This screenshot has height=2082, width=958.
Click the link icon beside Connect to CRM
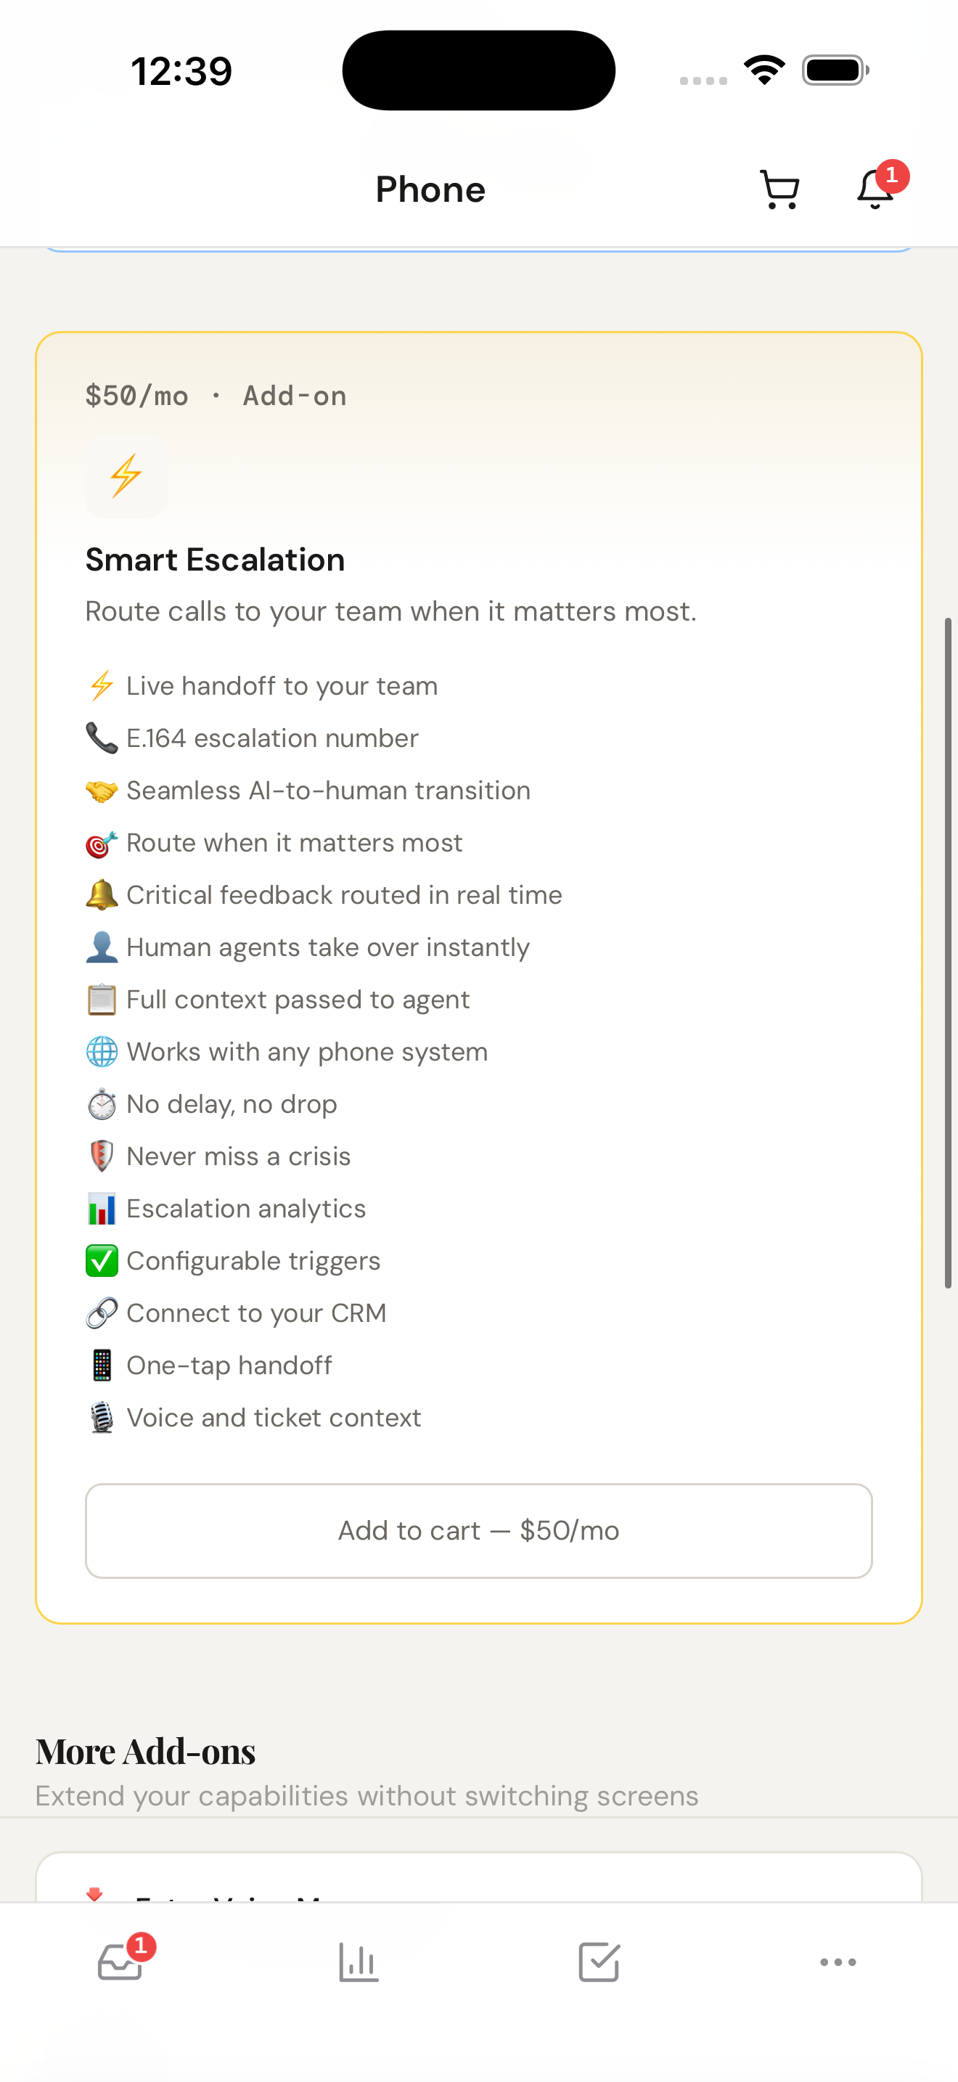pos(102,1313)
